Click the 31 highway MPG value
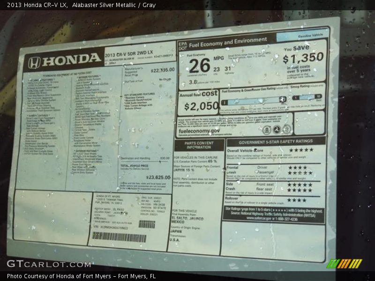 [x=228, y=69]
